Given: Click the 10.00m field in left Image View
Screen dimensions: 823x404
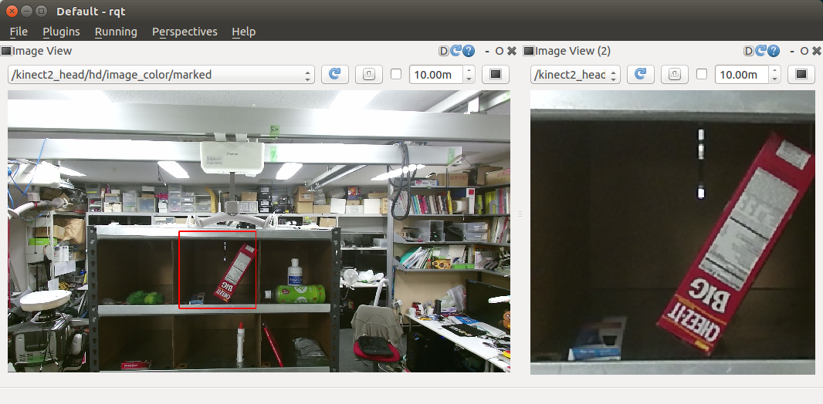Looking at the screenshot, I should (436, 75).
